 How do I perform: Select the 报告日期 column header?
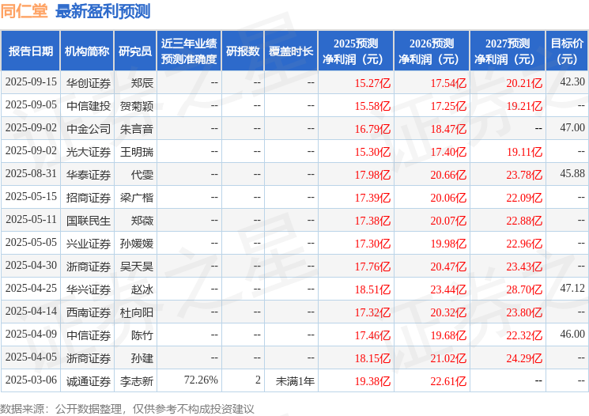tap(30, 51)
